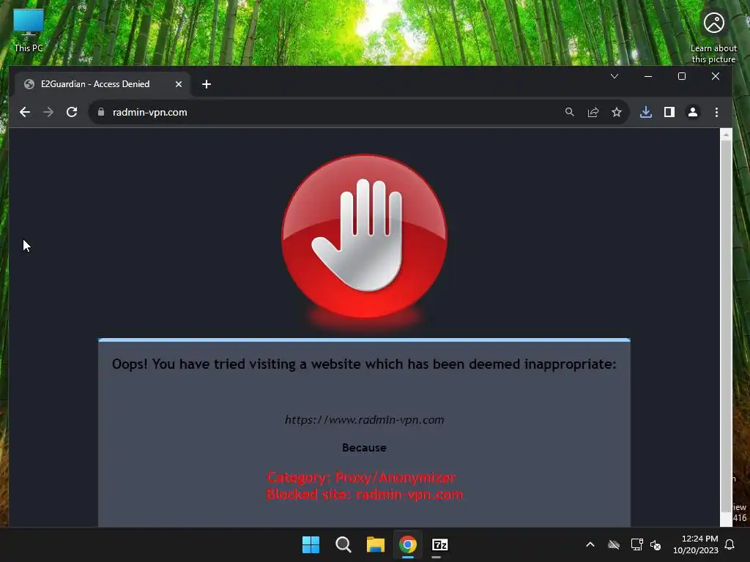Open the Windows Start menu
Image resolution: width=750 pixels, height=562 pixels.
pyautogui.click(x=311, y=544)
